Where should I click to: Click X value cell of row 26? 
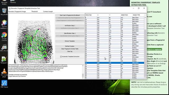coord(103,50)
